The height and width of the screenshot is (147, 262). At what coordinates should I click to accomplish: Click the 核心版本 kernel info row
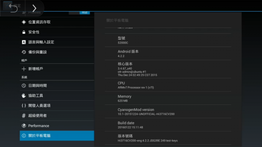coord(168,69)
